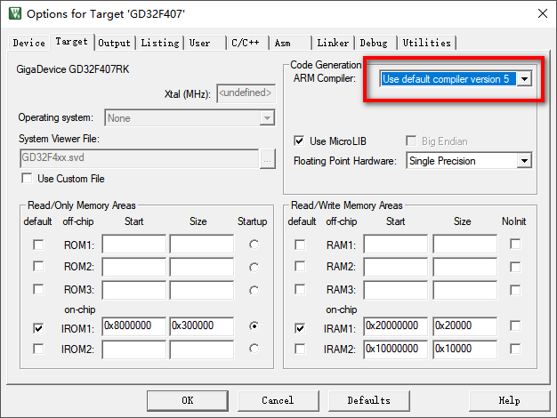Image resolution: width=557 pixels, height=418 pixels.
Task: Check the ROM3 default checkbox
Action: coord(38,289)
